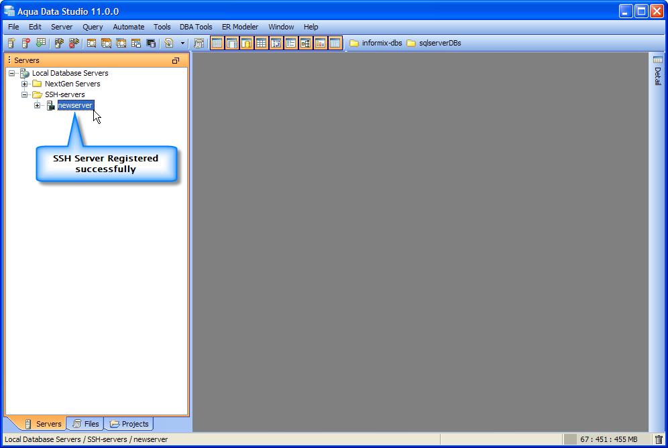668x448 pixels.
Task: Open the Edit menu
Action: click(35, 27)
